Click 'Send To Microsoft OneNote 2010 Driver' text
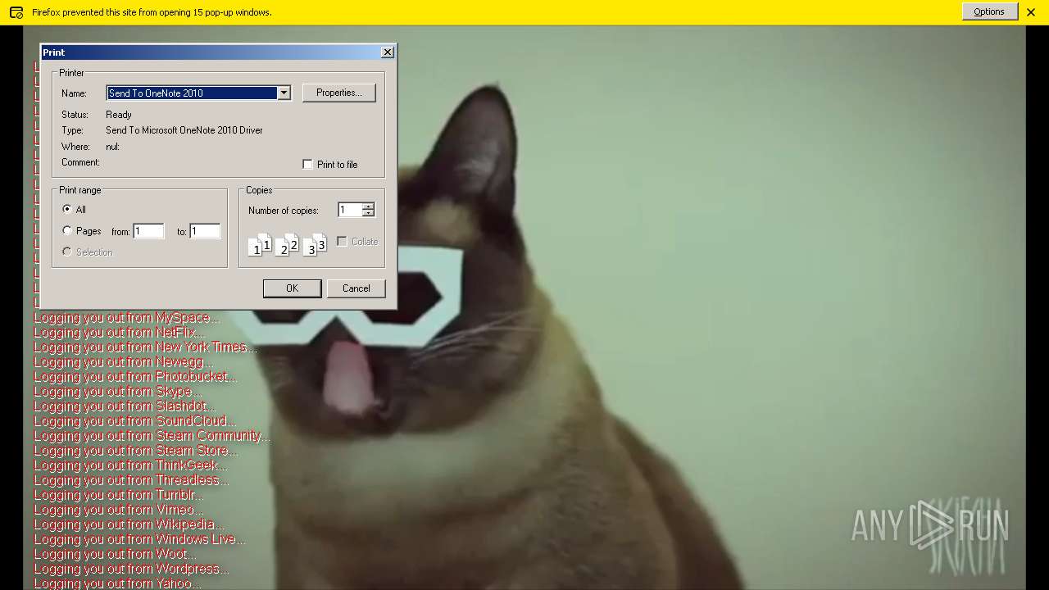The image size is (1049, 590). pos(184,130)
